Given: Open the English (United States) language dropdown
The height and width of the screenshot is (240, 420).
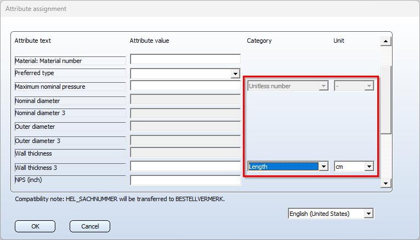Looking at the screenshot, I should [x=368, y=214].
